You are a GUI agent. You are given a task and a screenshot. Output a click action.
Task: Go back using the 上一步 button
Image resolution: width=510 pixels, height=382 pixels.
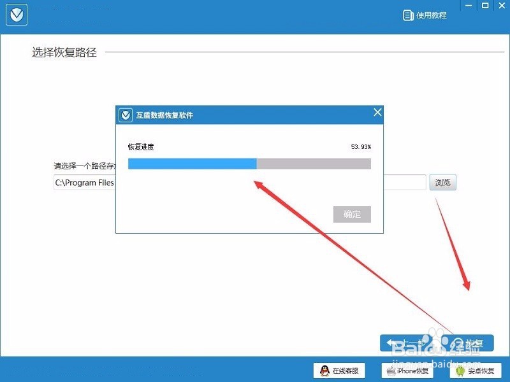407,343
